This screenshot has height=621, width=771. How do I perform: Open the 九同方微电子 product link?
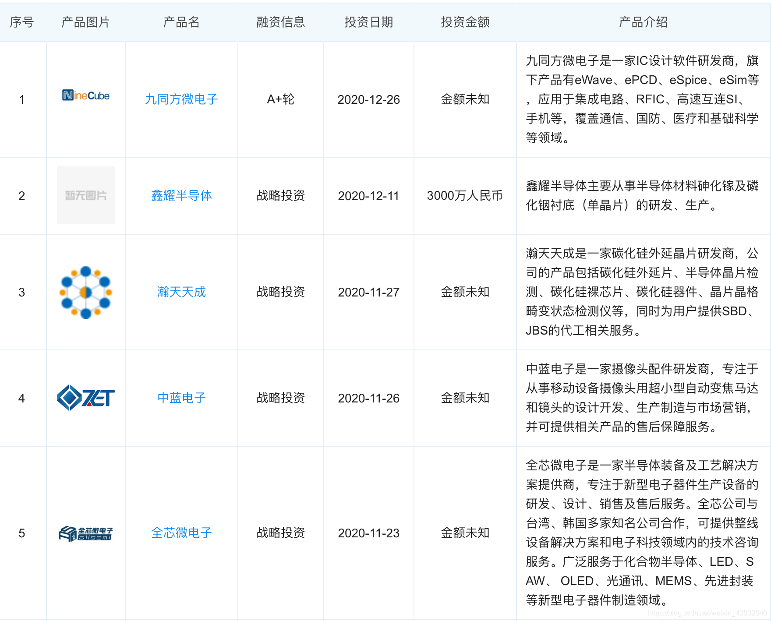pyautogui.click(x=181, y=99)
